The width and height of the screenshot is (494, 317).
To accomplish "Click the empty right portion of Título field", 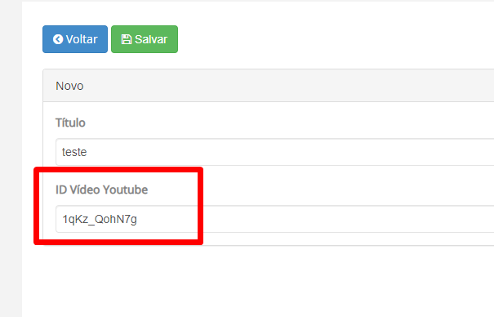I will [346, 152].
